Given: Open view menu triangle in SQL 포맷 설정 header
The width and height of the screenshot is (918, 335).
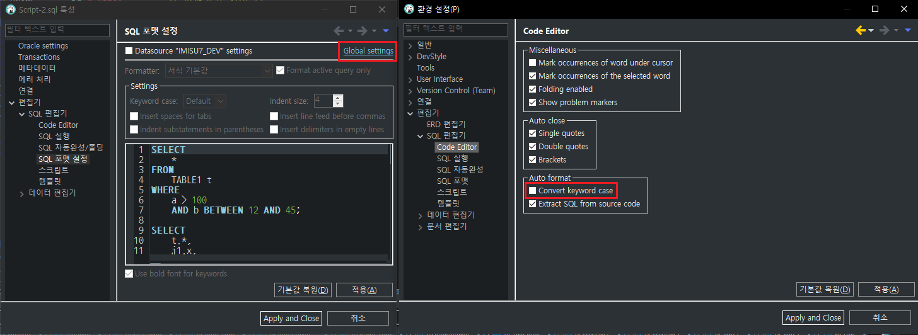Looking at the screenshot, I should (x=386, y=31).
